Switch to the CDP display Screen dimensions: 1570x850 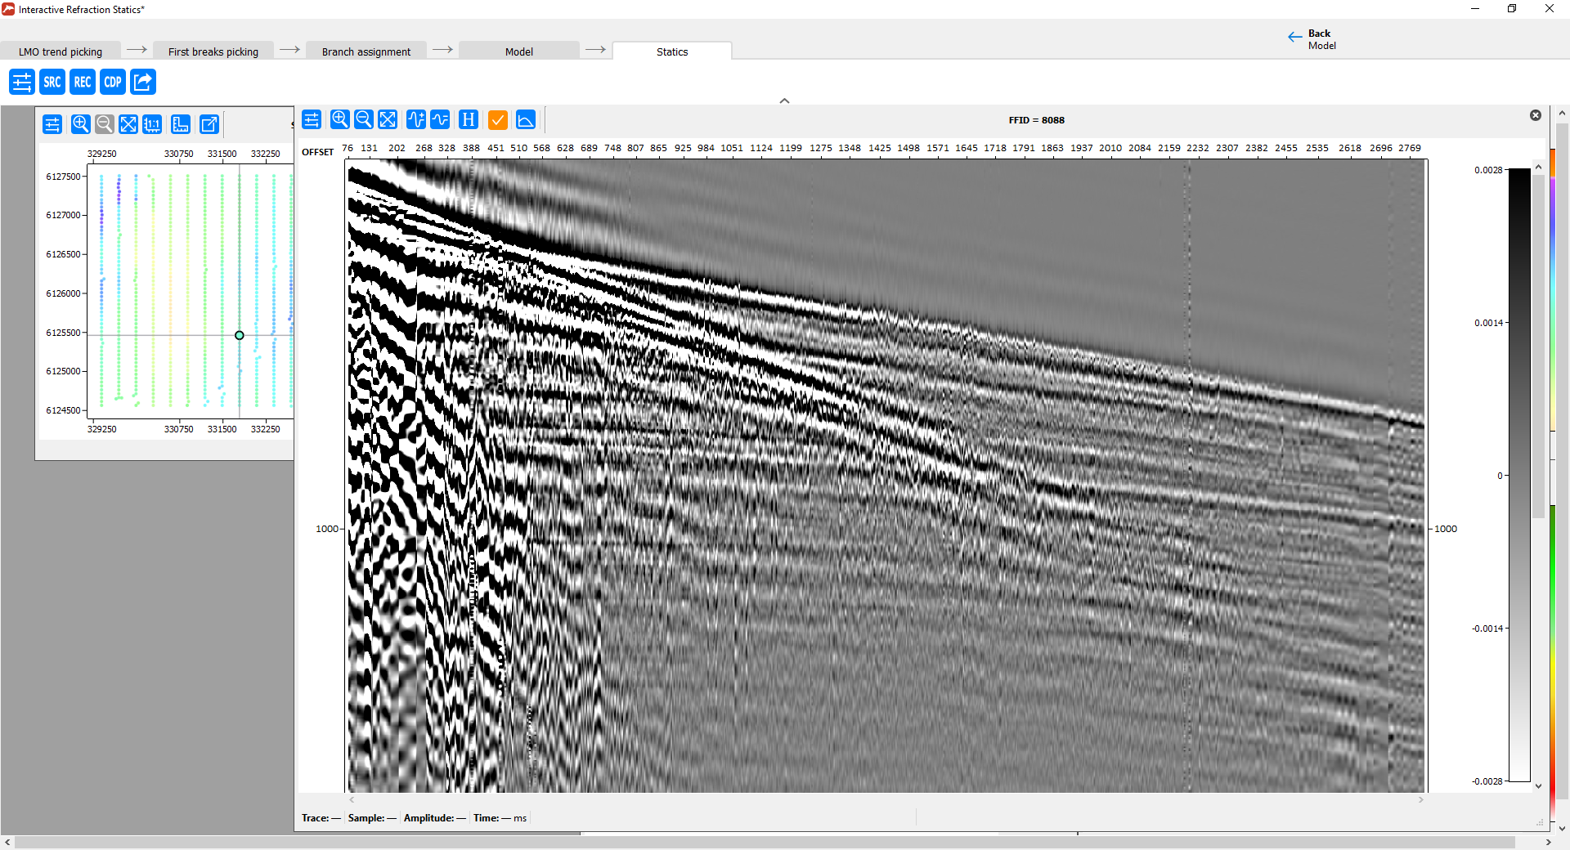113,82
